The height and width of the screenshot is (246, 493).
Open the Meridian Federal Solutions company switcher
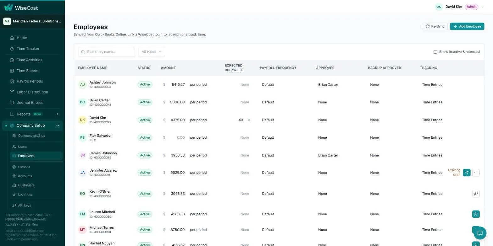pos(32,21)
